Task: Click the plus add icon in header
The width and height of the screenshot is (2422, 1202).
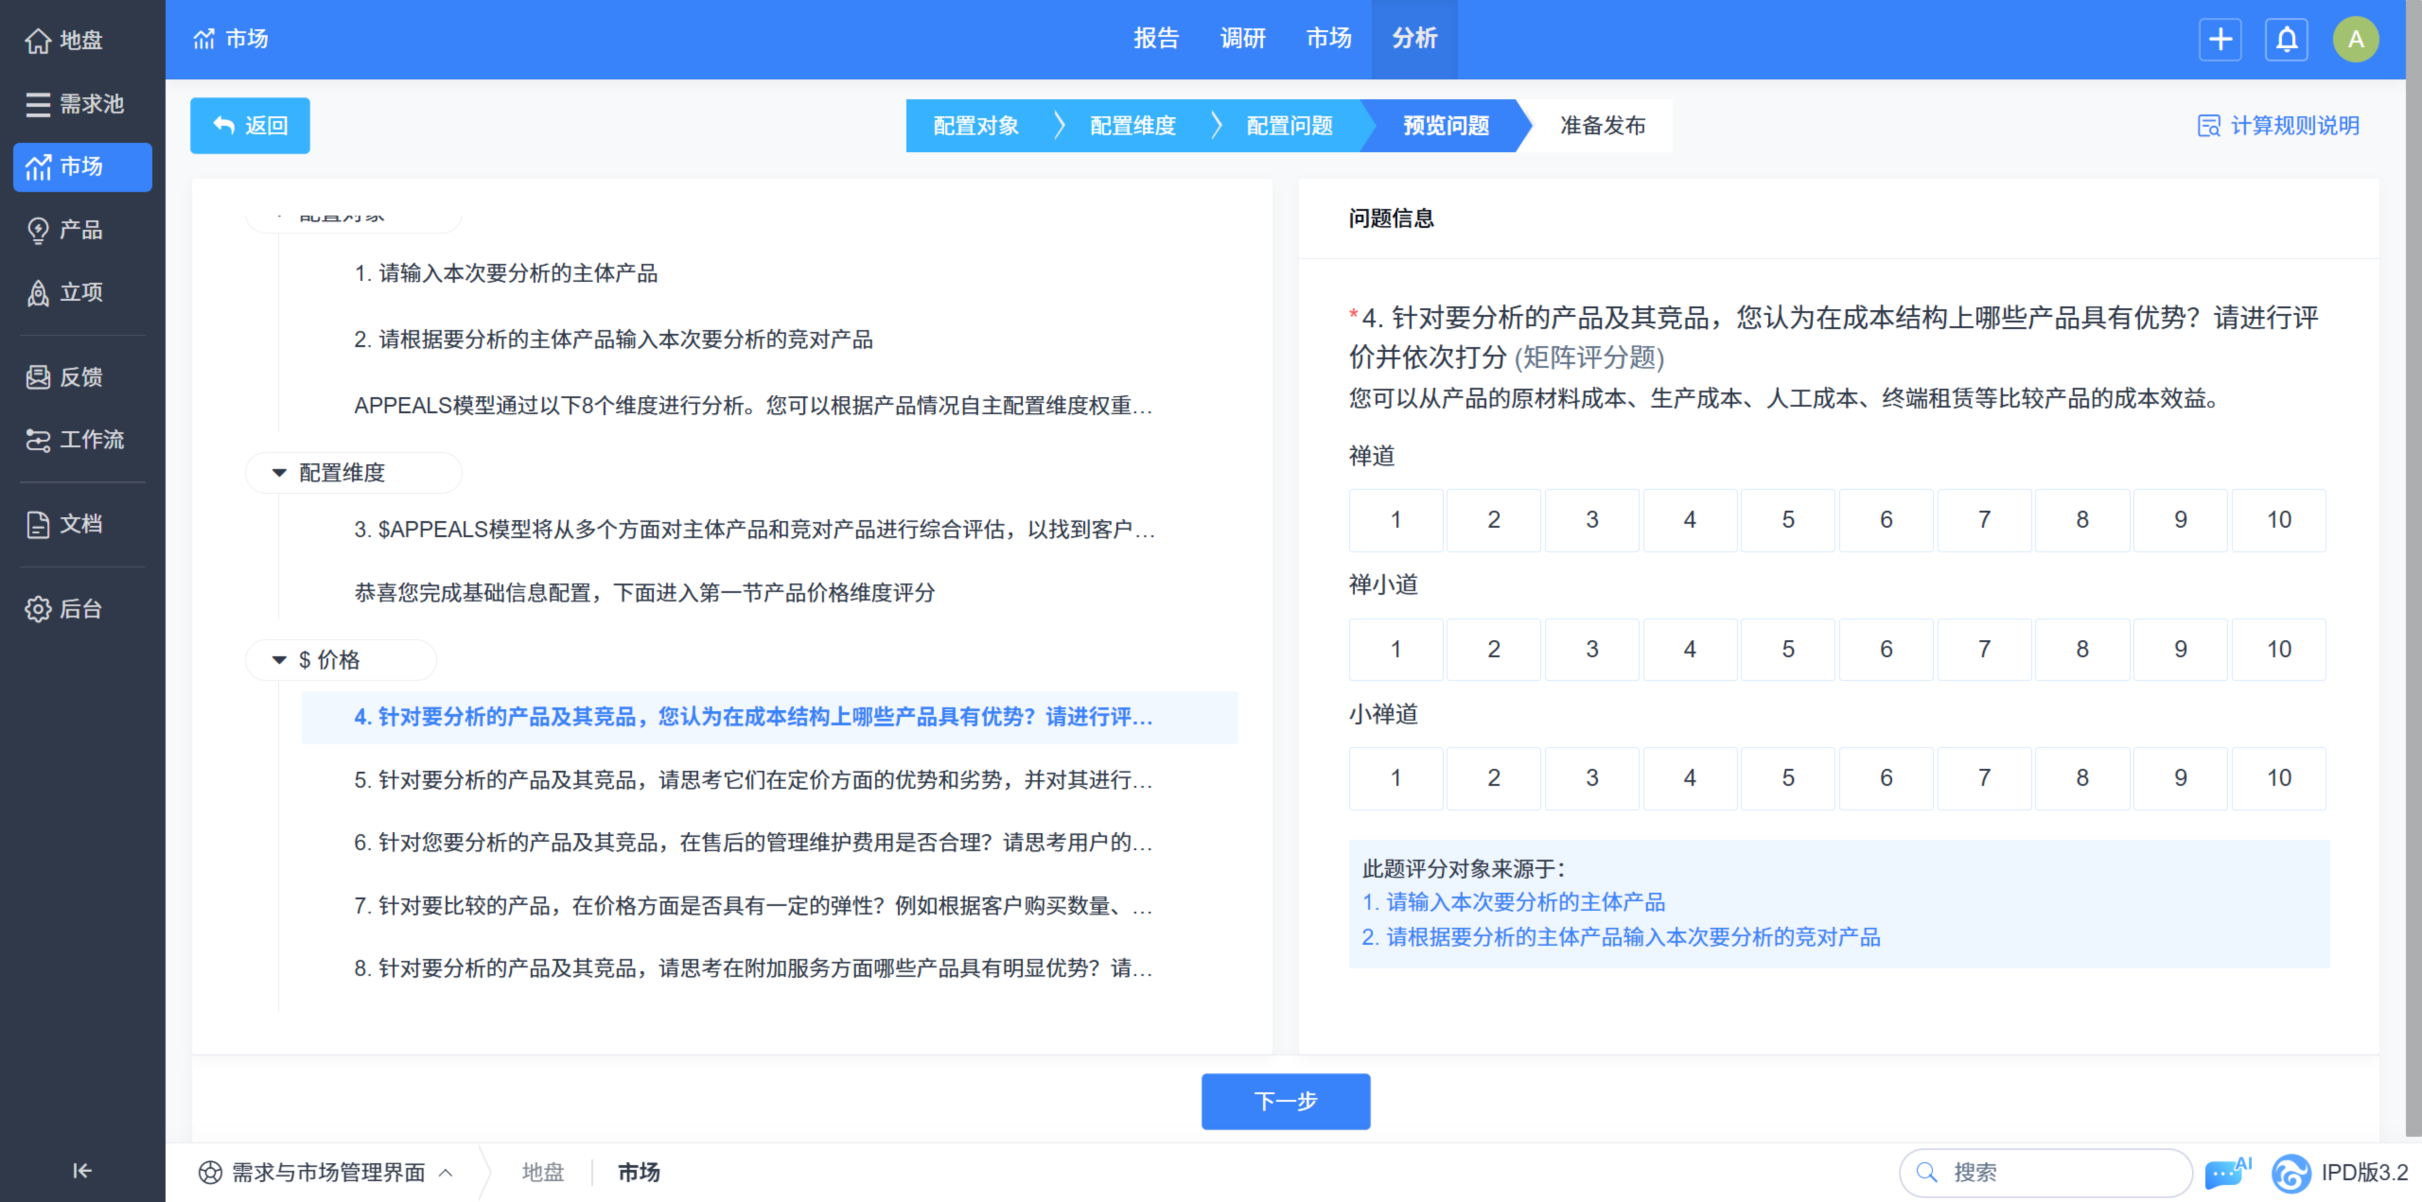Action: pyautogui.click(x=2220, y=39)
